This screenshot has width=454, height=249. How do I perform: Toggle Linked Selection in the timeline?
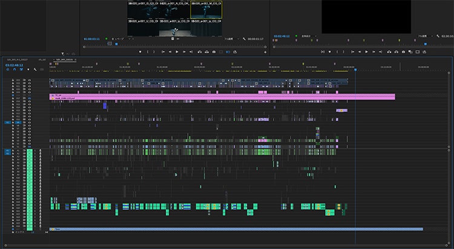pyautogui.click(x=21, y=70)
